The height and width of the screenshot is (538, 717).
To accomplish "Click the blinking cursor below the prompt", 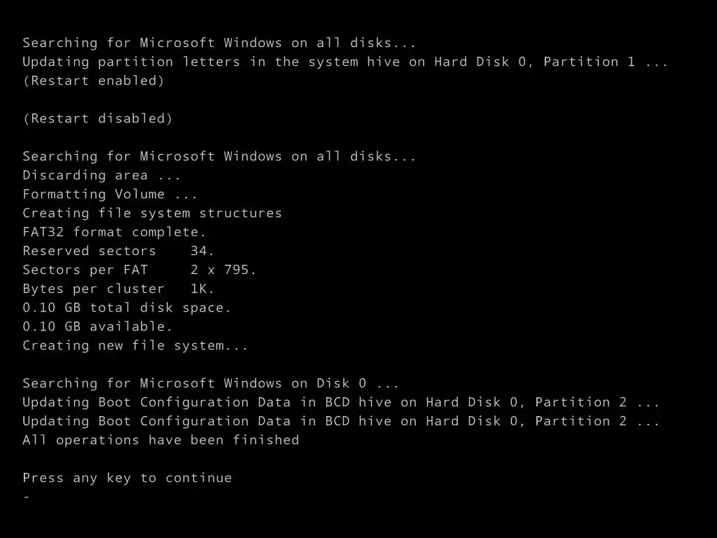I will [x=27, y=497].
